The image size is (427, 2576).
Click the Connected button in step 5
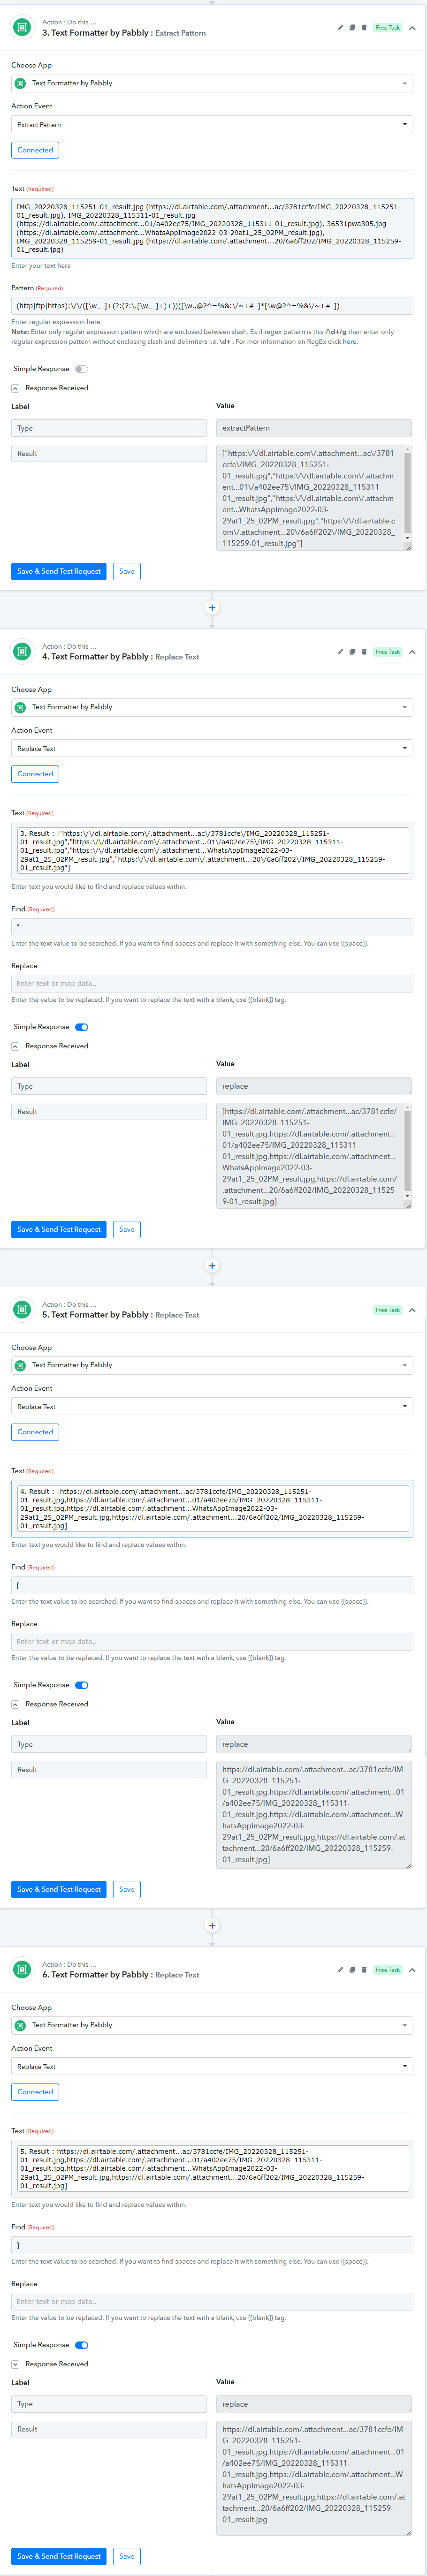(x=35, y=1432)
